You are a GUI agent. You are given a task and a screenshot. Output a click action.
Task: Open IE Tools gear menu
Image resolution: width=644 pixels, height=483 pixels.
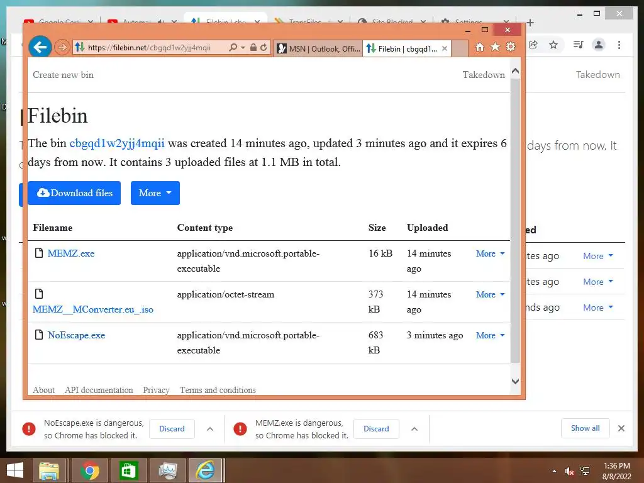[x=511, y=47]
